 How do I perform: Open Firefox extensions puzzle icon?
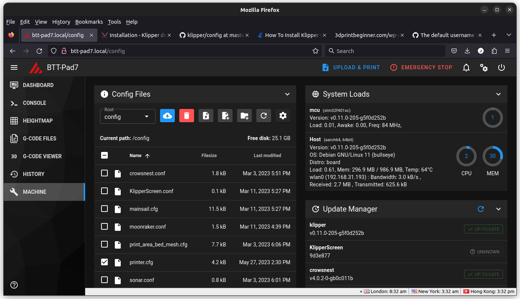(x=494, y=51)
